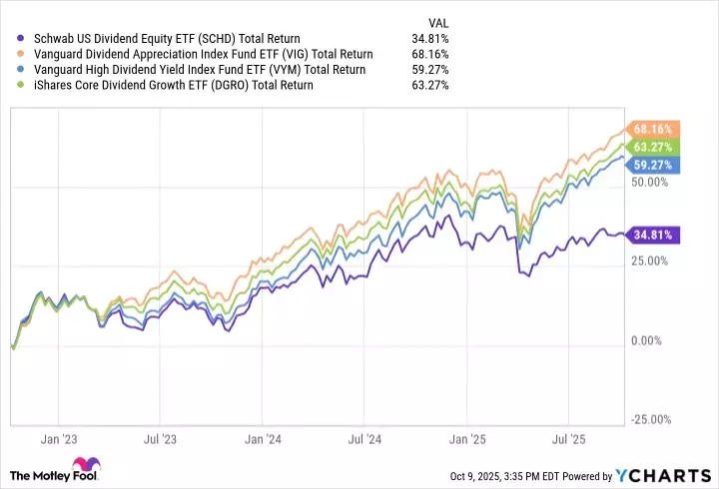
Task: Click the 0.00% y-axis label
Action: tap(648, 341)
